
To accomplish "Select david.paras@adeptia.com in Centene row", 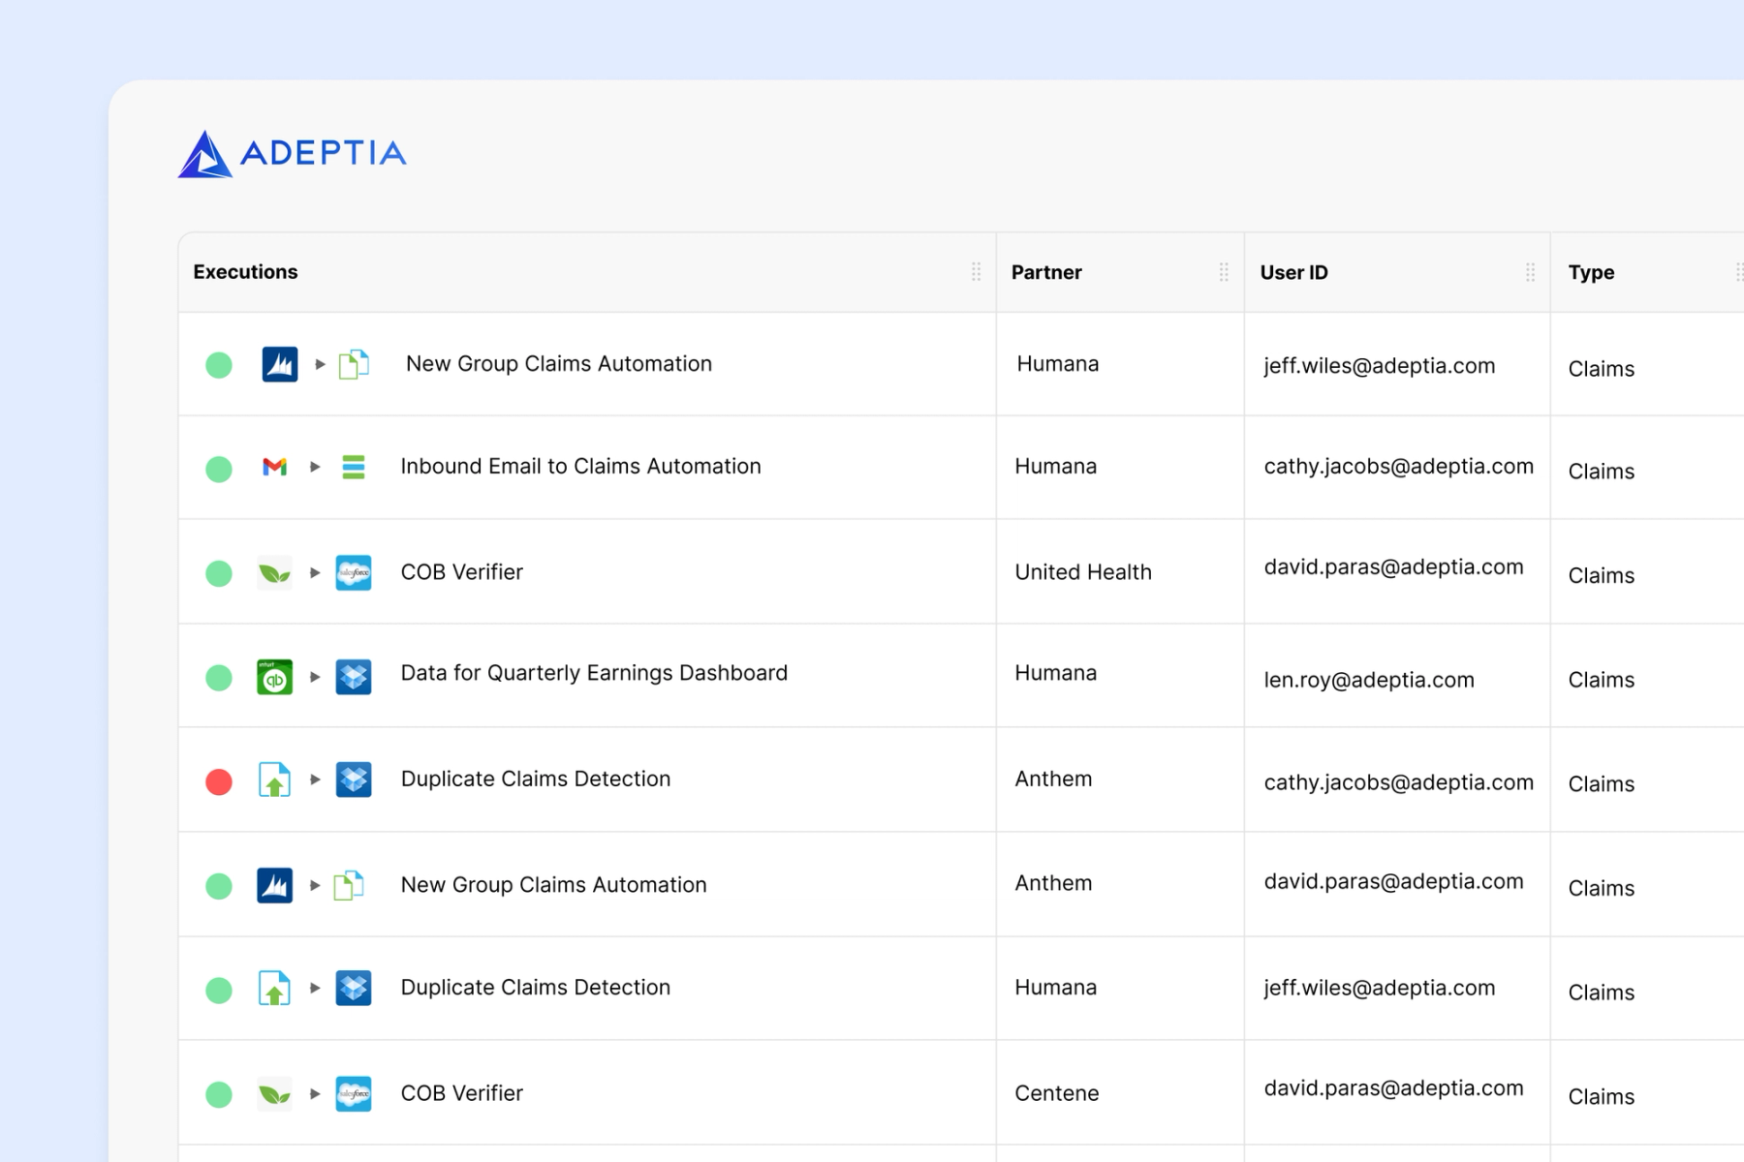I will [x=1393, y=1088].
